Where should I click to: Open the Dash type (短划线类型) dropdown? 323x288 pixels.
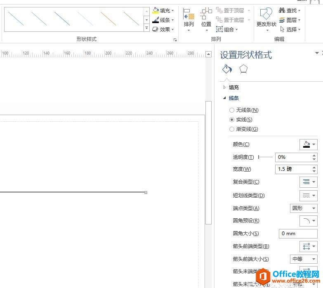pyautogui.click(x=308, y=196)
